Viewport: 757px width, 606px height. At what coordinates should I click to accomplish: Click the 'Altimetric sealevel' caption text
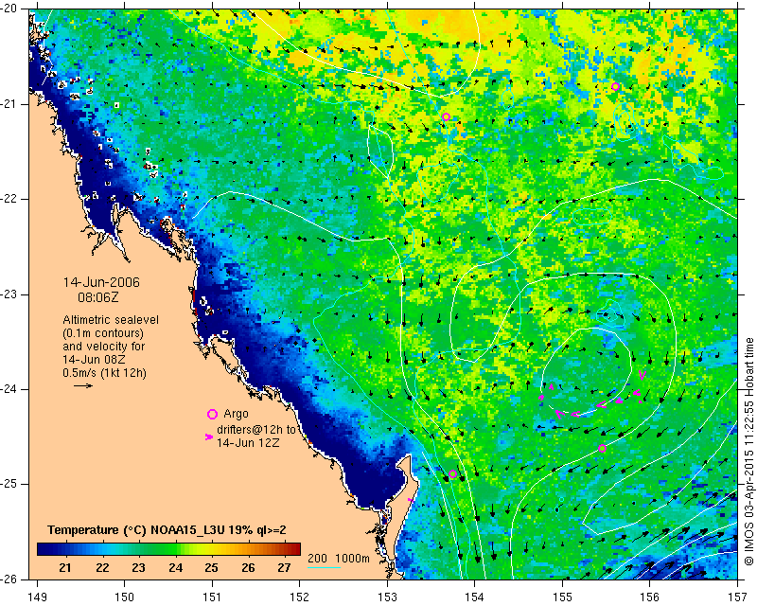(x=111, y=320)
